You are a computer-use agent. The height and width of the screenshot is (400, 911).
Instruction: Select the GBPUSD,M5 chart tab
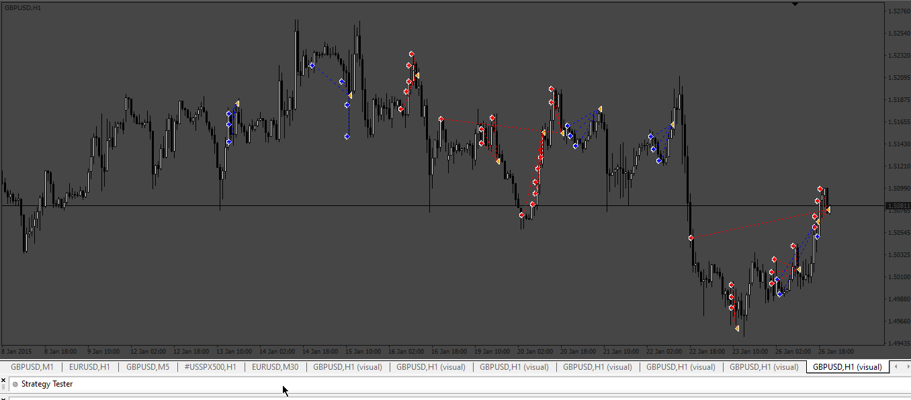pos(147,367)
